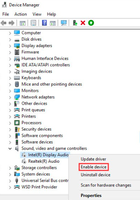
Task: Choose Update driver from context menu
Action: [x=94, y=159]
